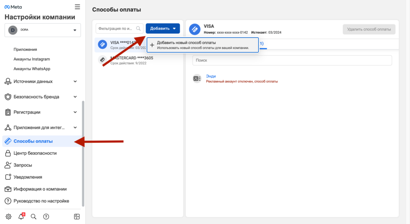The image size is (410, 224).
Task: Click the Энди ad account icon
Action: 197,78
